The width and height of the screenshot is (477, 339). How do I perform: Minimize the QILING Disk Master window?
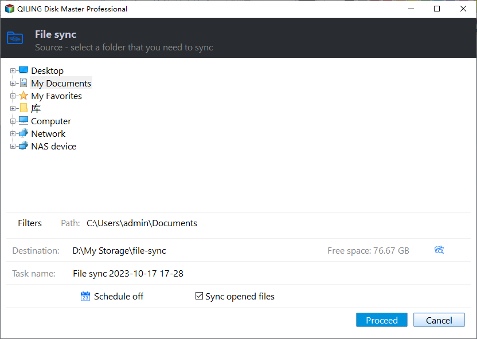[x=411, y=9]
